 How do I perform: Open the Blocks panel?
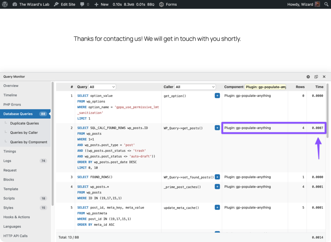[25, 180]
